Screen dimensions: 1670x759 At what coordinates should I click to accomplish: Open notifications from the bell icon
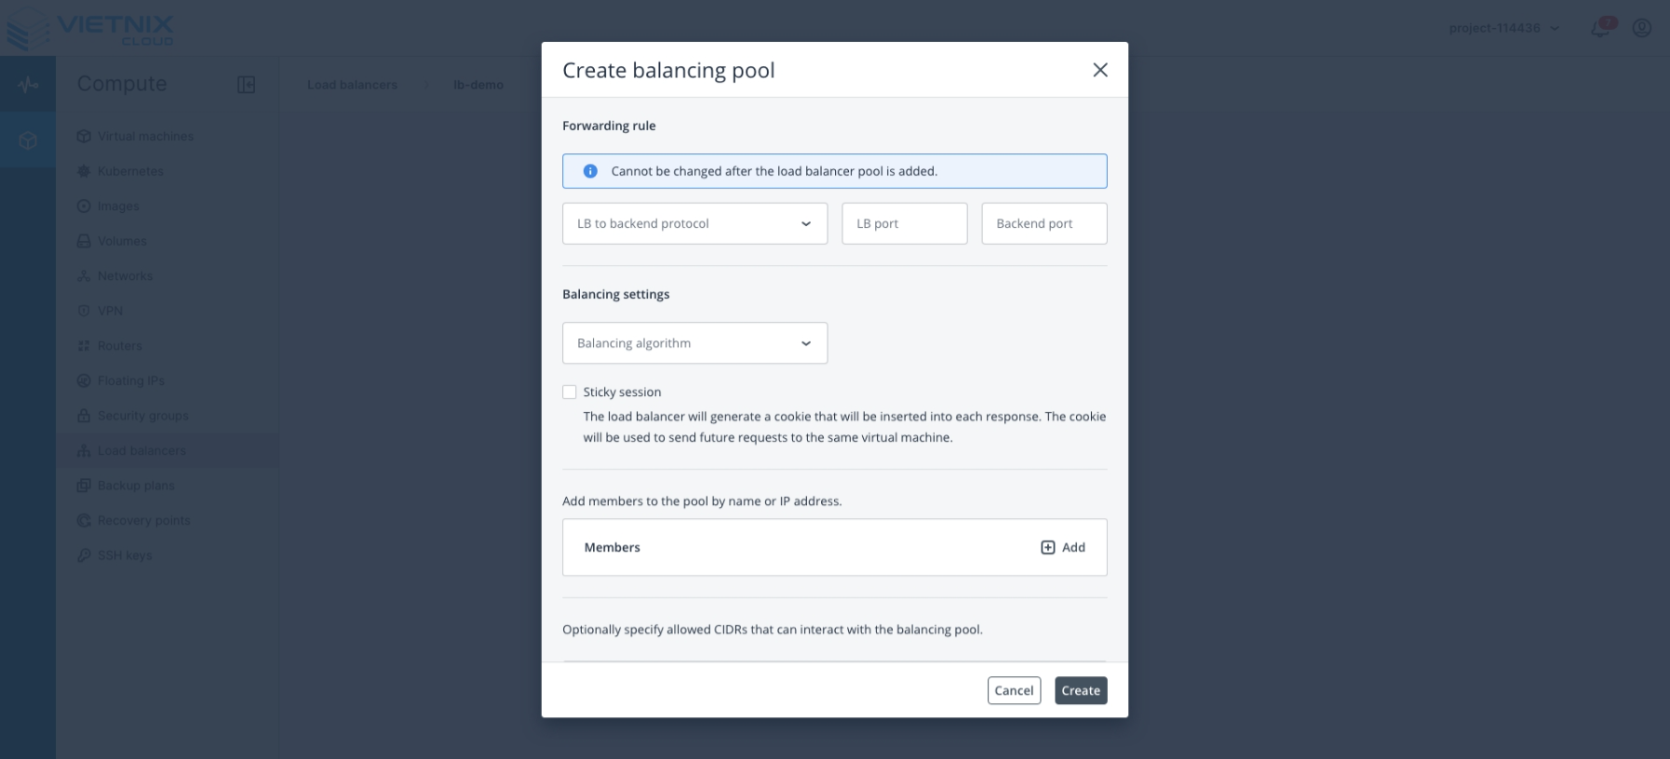[1599, 28]
